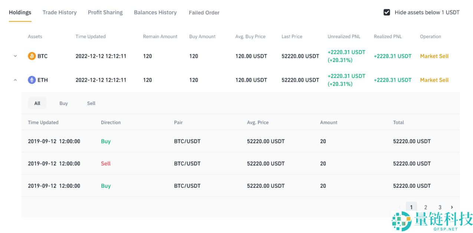Screen dimensions: 473x233
Task: Select the Holdings tab
Action: pos(20,12)
